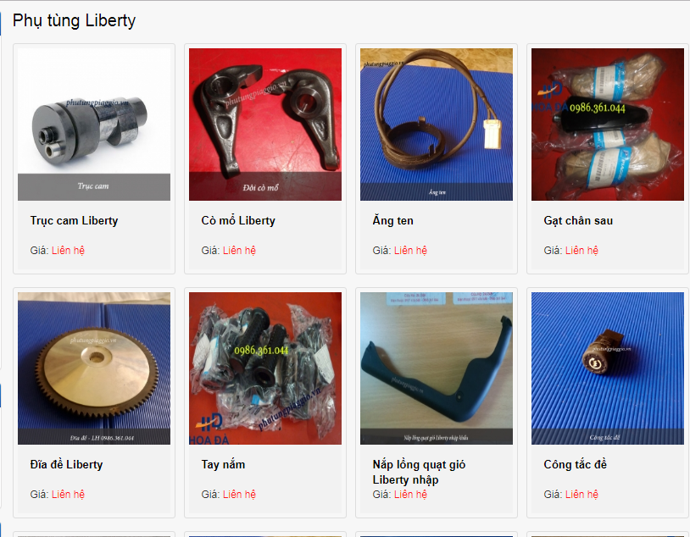Open the Công tắc đề switch photo
The image size is (690, 537).
click(x=607, y=368)
